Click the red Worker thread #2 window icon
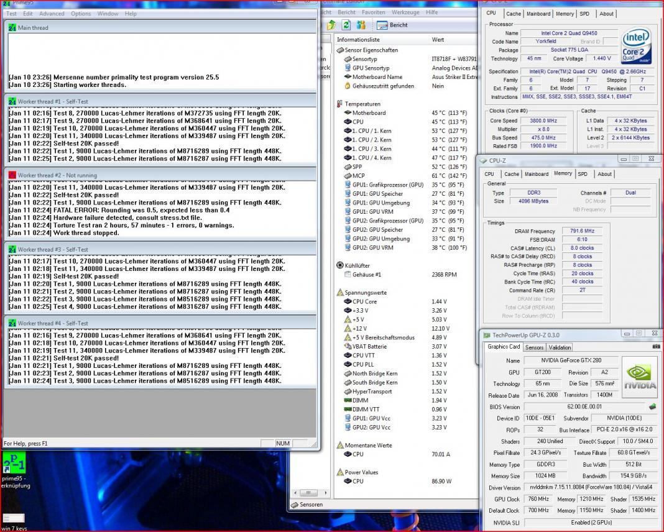Viewport: 664px width, 532px height. tap(12, 175)
